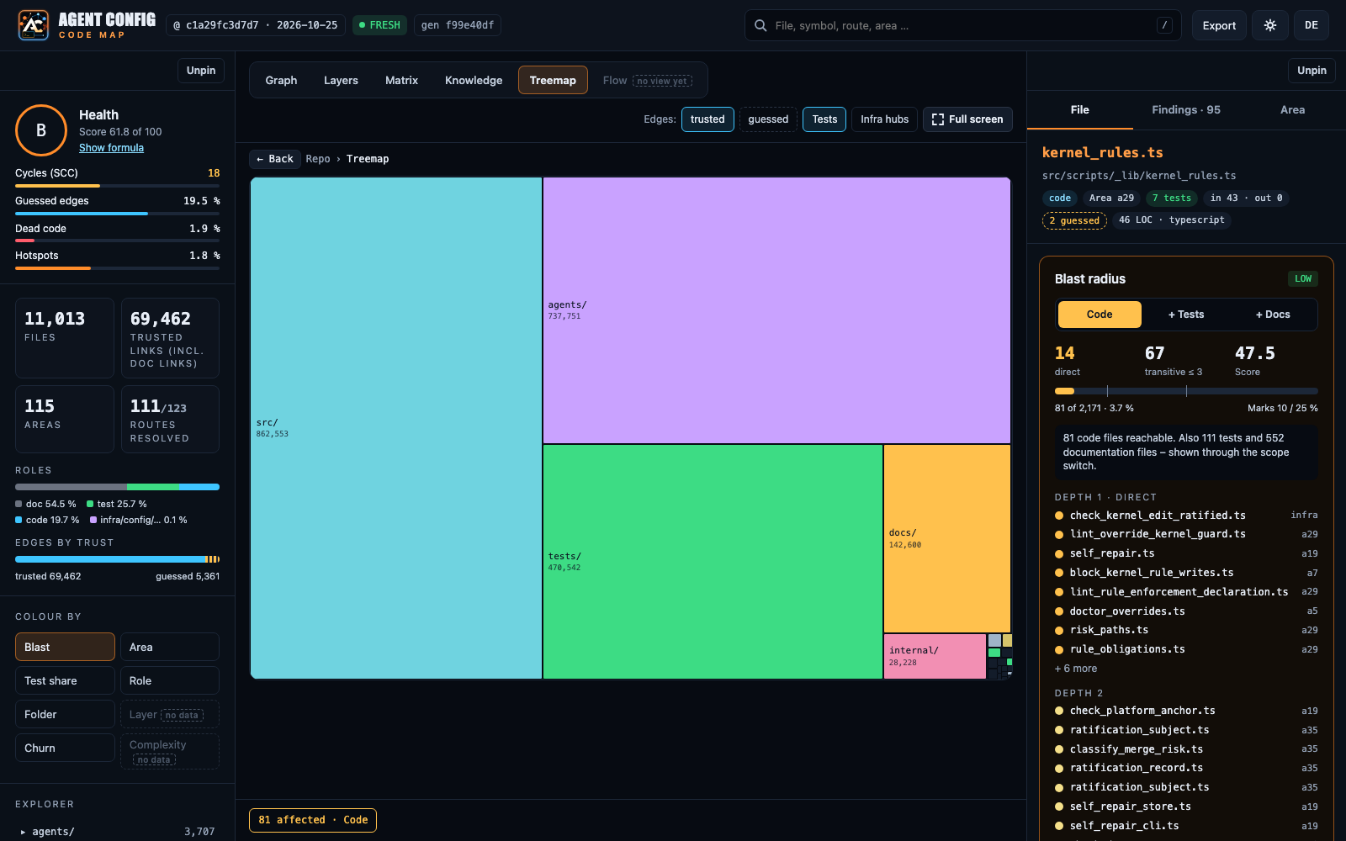Unpin the left sidebar panel
The width and height of the screenshot is (1346, 841).
click(201, 71)
